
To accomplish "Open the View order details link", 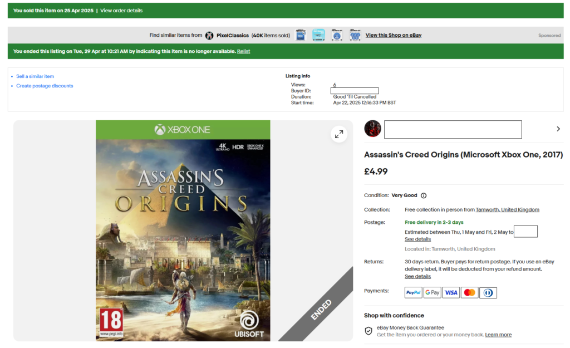I will (121, 11).
